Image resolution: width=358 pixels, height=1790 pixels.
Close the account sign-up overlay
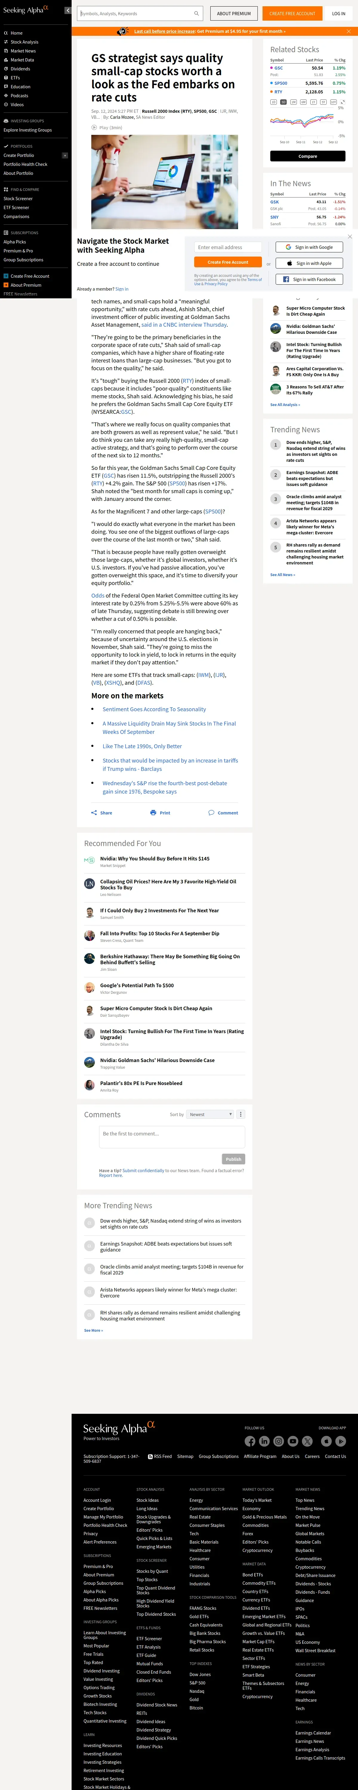coord(349,236)
